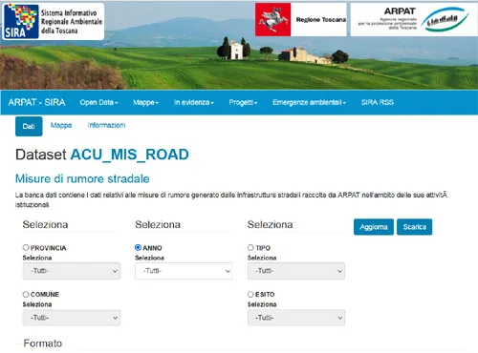This screenshot has height=353, width=478.
Task: Open the TIPO dropdown list
Action: tap(296, 271)
